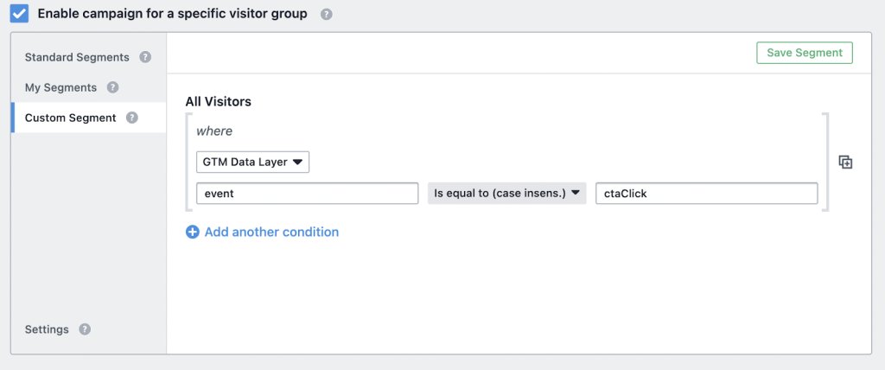Click the All Visitors heading
Screen dimensions: 885x370
coord(218,101)
